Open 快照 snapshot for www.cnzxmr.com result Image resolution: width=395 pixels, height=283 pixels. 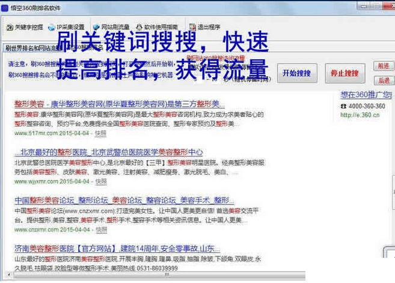point(101,230)
